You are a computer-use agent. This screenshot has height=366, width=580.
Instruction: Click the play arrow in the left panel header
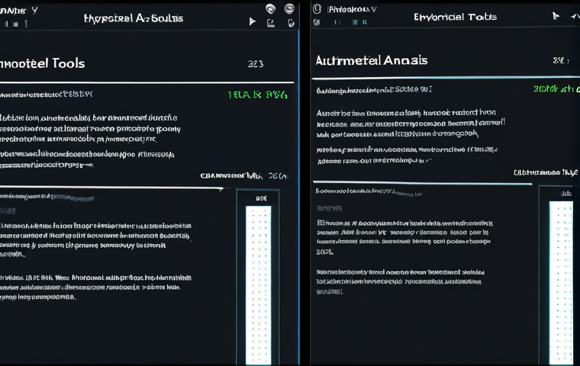pyautogui.click(x=253, y=22)
